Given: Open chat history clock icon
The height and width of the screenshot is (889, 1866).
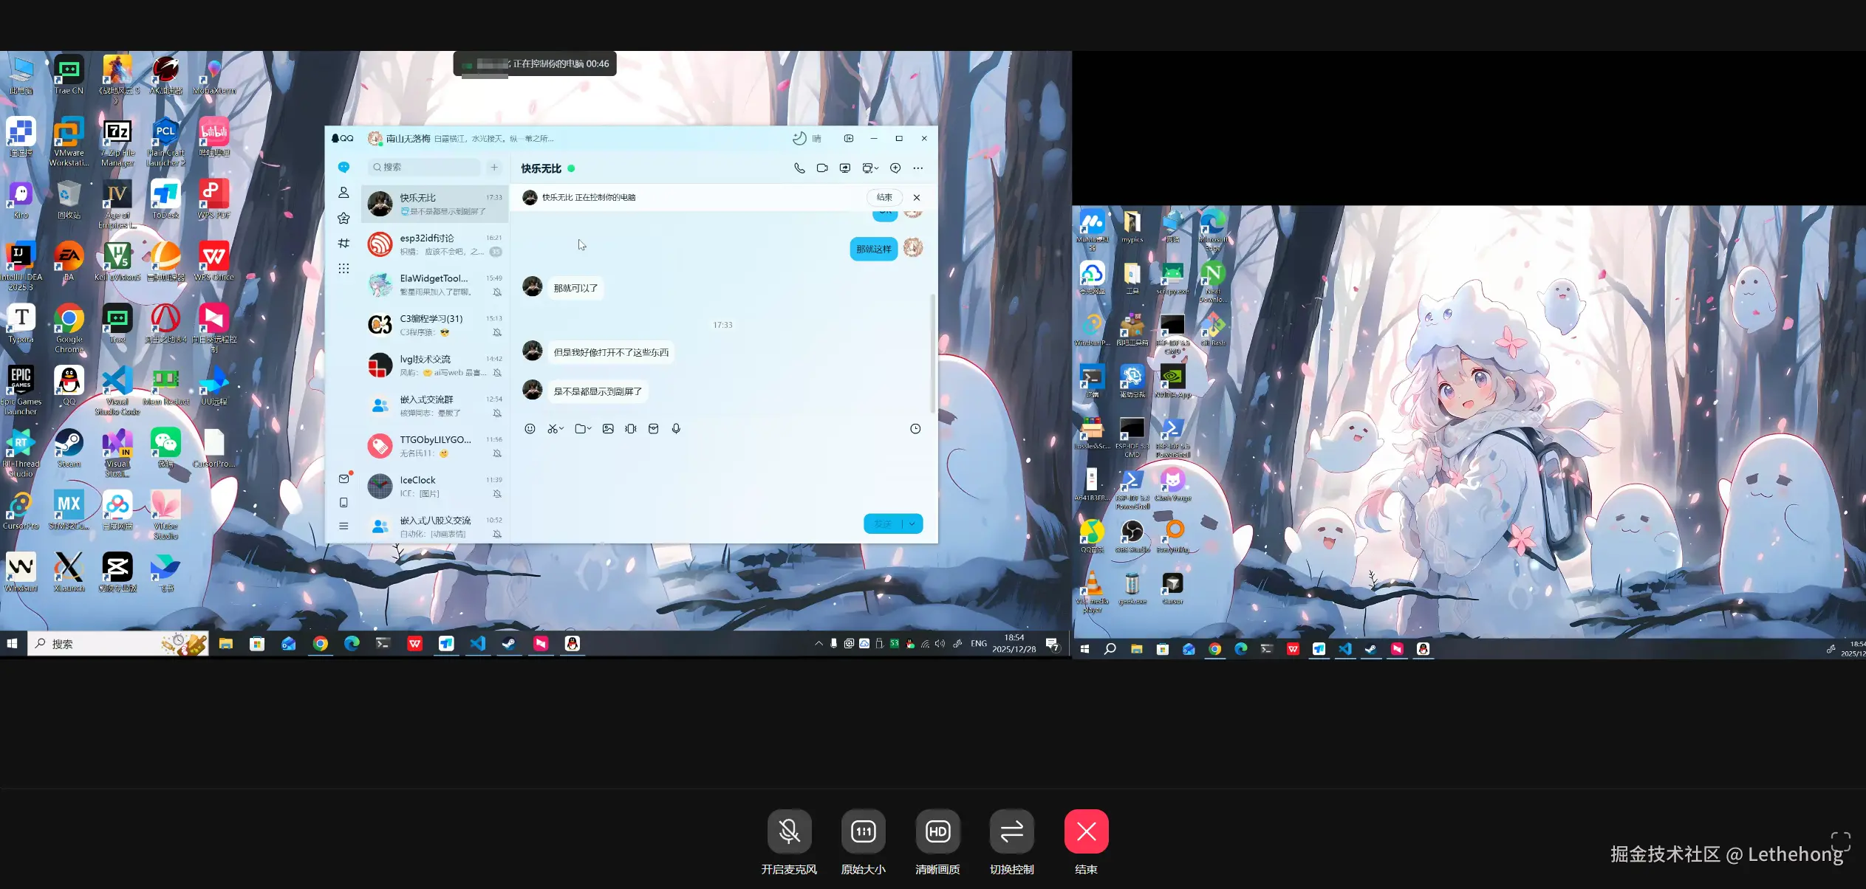Looking at the screenshot, I should pyautogui.click(x=915, y=429).
